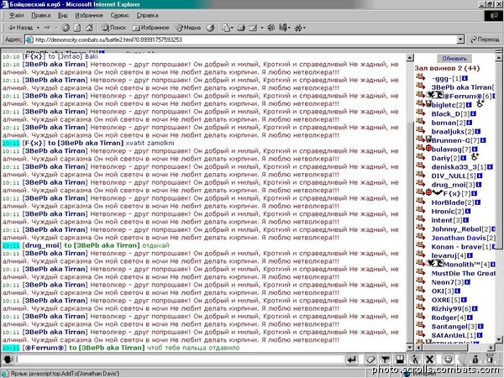
Task: Click the Forward arrow in IE toolbar
Action: pos(47,28)
